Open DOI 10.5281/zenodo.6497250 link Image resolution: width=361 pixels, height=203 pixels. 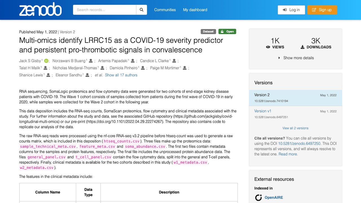299,144
